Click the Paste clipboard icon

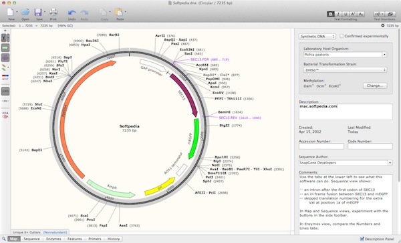(119, 12)
